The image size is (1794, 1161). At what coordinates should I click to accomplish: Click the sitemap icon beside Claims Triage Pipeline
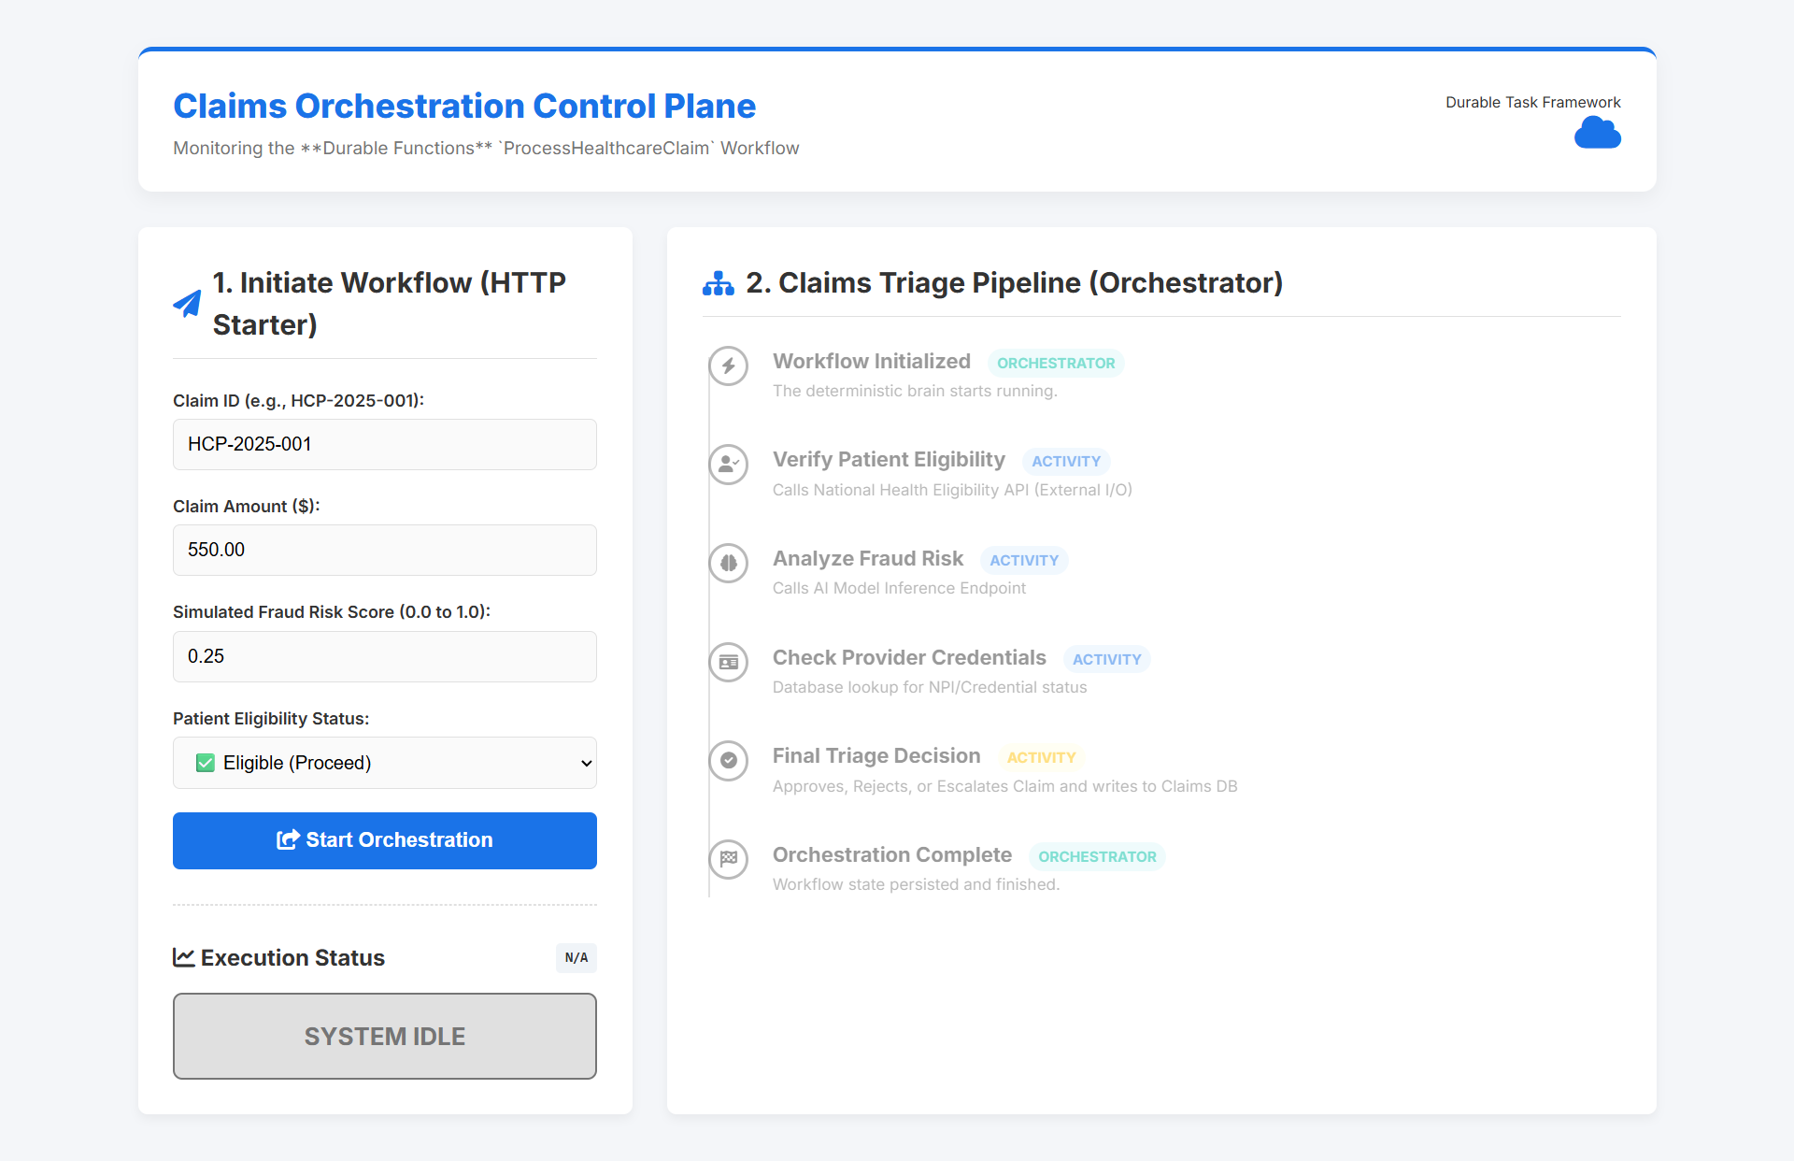[x=718, y=283]
